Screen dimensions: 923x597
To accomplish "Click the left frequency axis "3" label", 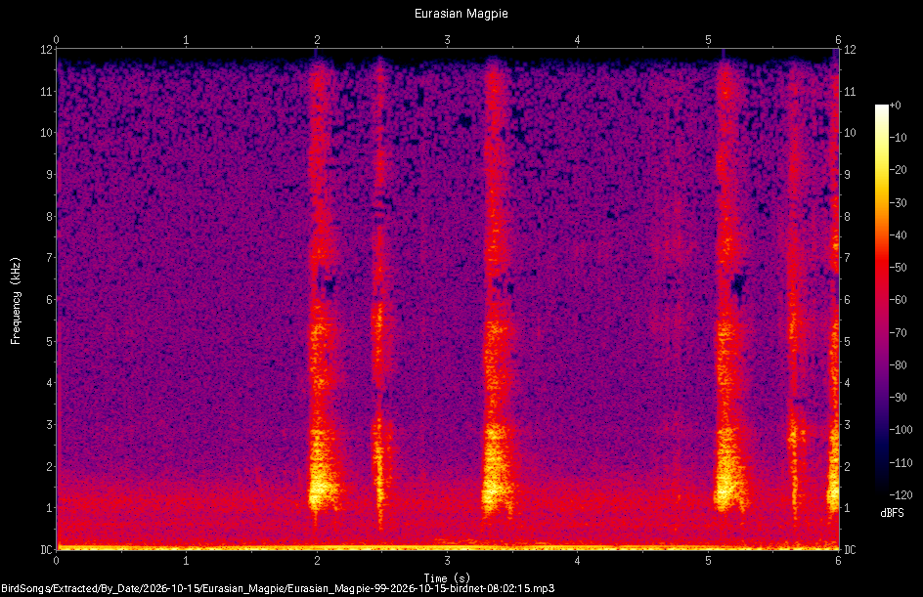I will coord(50,425).
